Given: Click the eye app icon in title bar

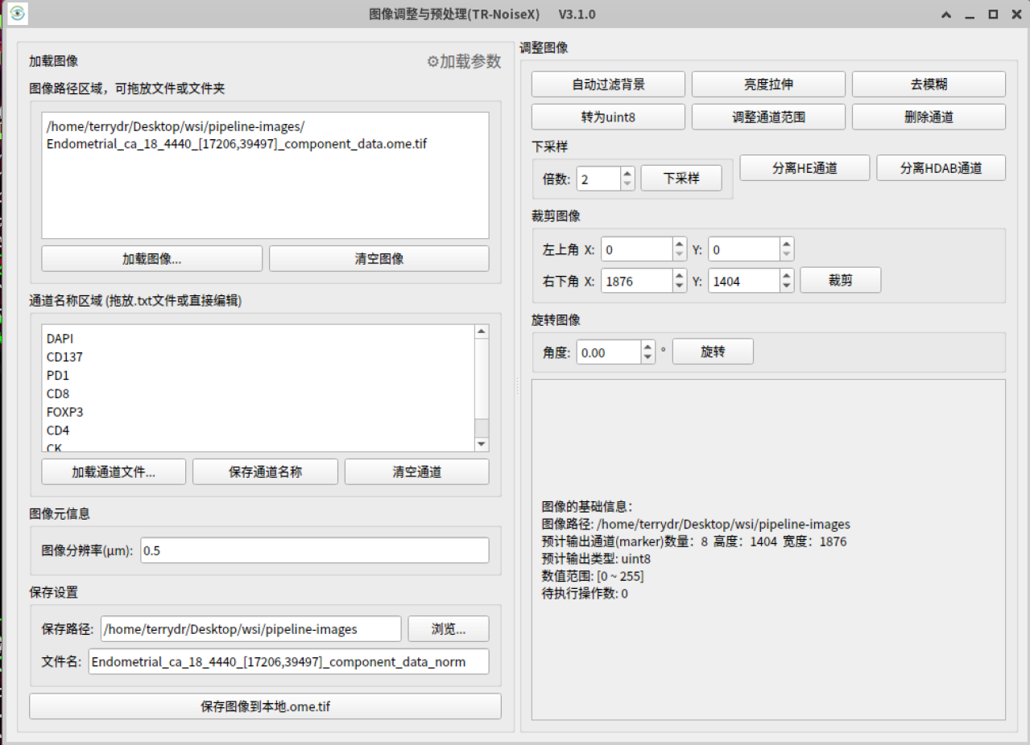Looking at the screenshot, I should click(18, 14).
